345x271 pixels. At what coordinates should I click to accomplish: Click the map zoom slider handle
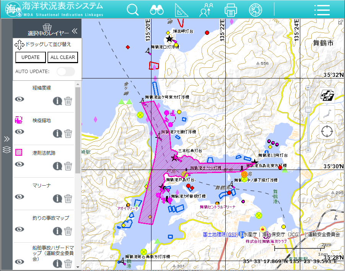(x=308, y=110)
